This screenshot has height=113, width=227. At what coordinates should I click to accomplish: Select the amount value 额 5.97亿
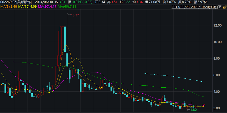point(201,2)
